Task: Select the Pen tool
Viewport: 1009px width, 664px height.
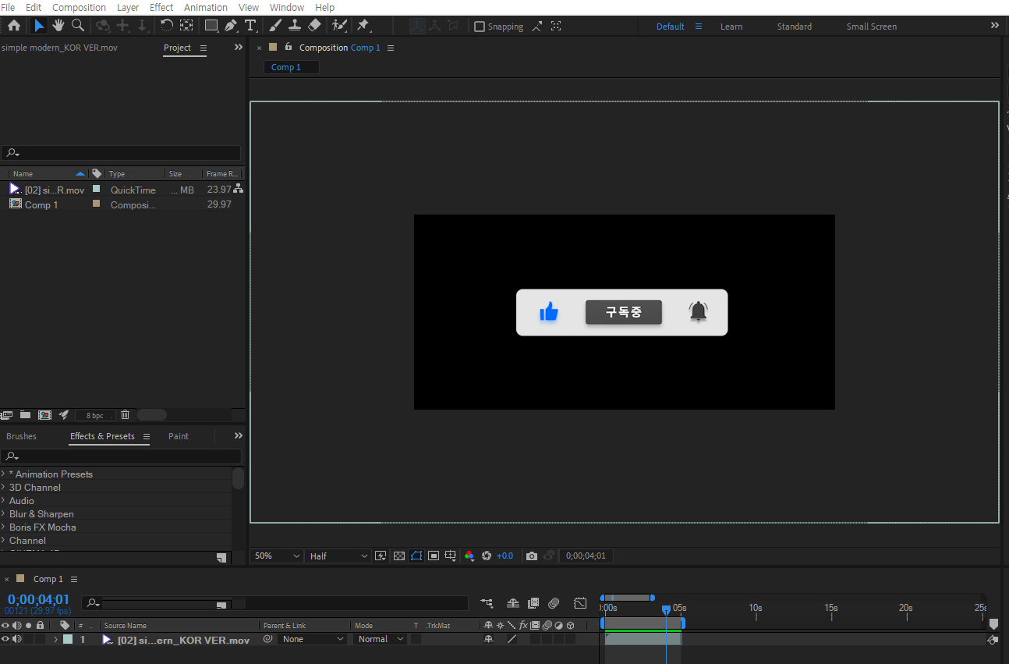Action: [x=231, y=26]
